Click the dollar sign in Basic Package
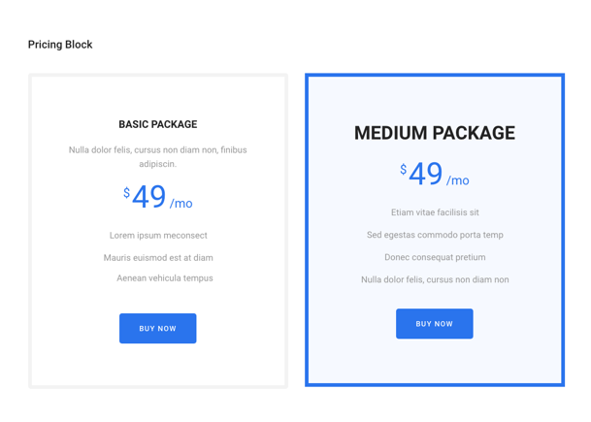 [x=126, y=193]
